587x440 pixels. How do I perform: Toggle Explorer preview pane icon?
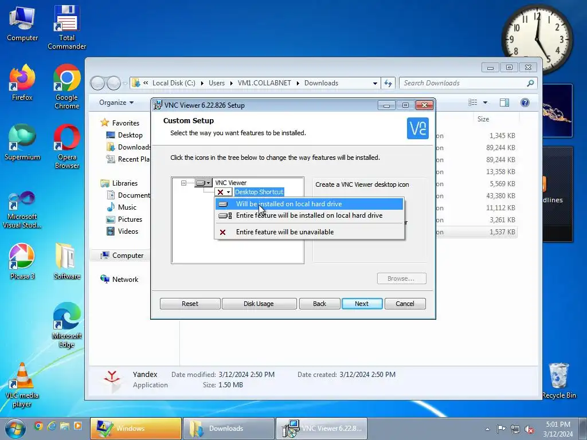[x=504, y=103]
